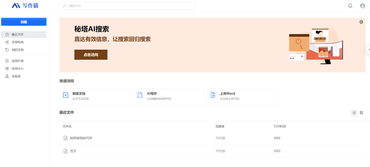Viewport: 370px width, 167px height.
Task: Open 我的文档 in the sidebar
Action: 24,50
